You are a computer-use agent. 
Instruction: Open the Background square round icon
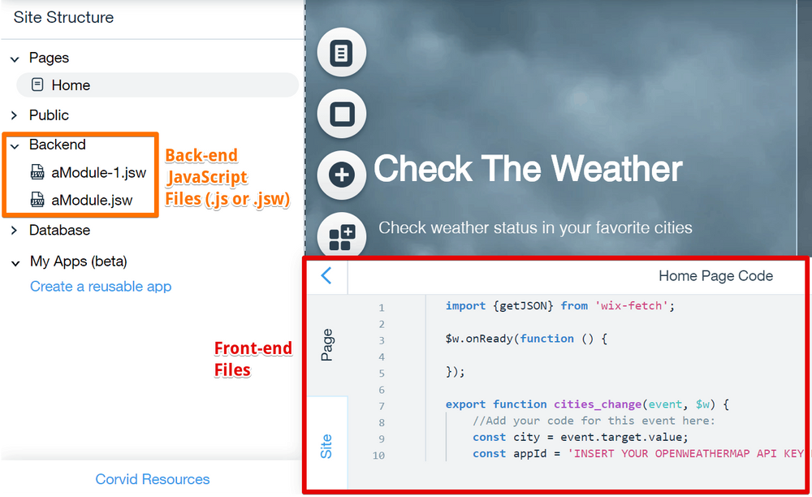pos(342,114)
